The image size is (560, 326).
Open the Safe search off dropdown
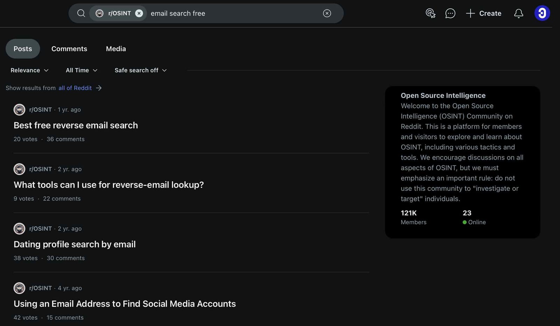(140, 70)
